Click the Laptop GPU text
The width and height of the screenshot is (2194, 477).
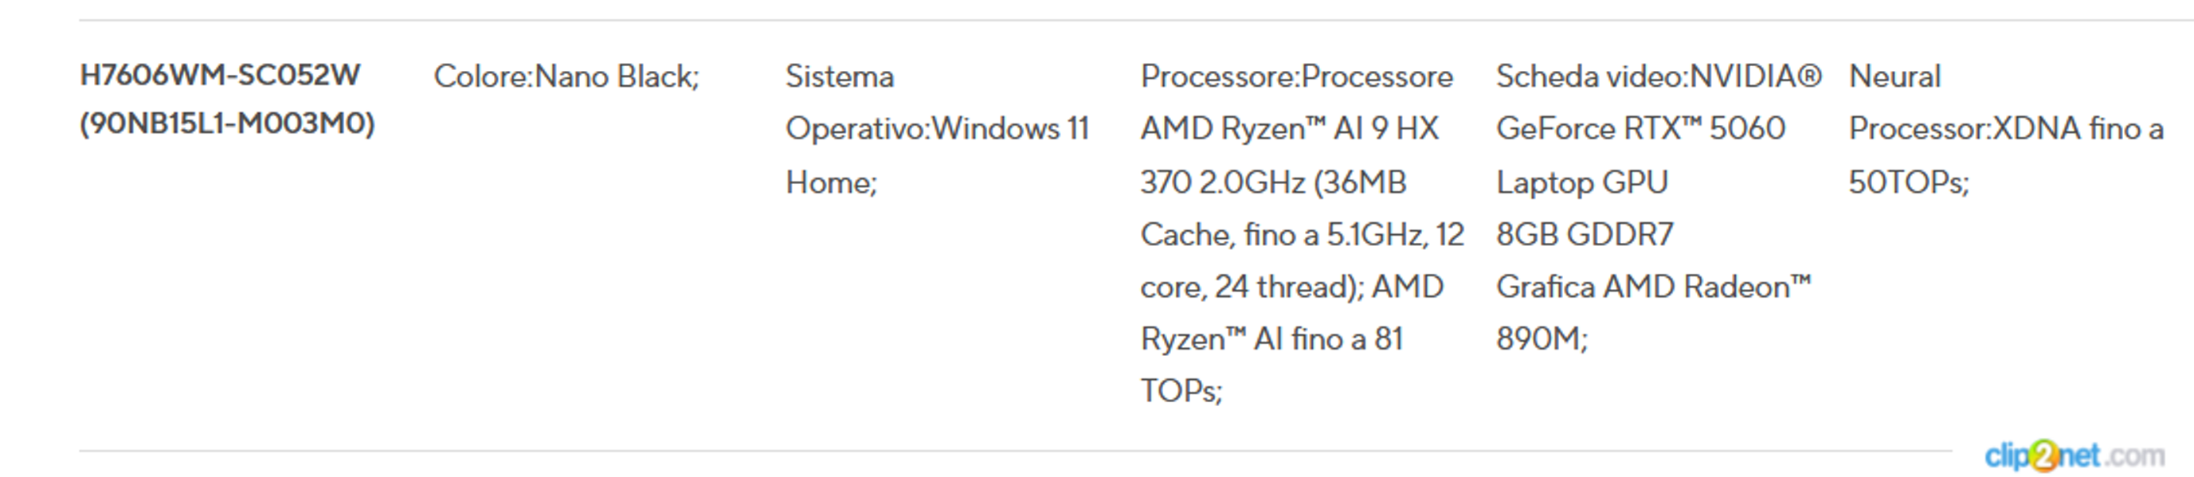1581,182
